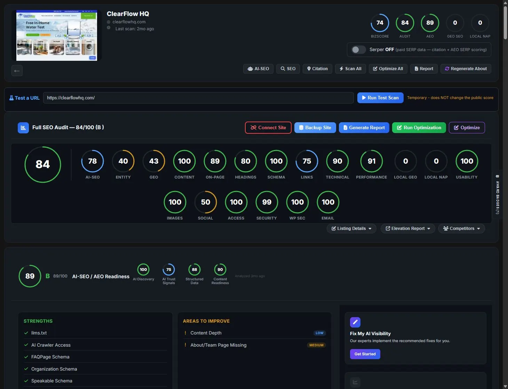Click the green Run Optimization button
The image size is (508, 389).
click(419, 128)
